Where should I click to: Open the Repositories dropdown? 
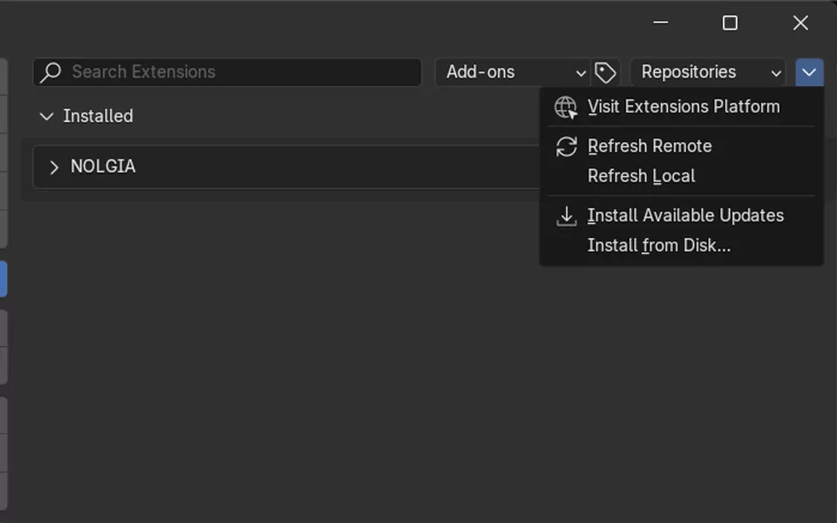click(708, 72)
